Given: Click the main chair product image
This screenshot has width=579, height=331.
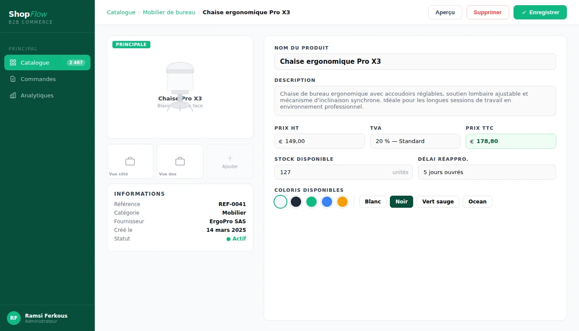Looking at the screenshot, I should point(180,87).
